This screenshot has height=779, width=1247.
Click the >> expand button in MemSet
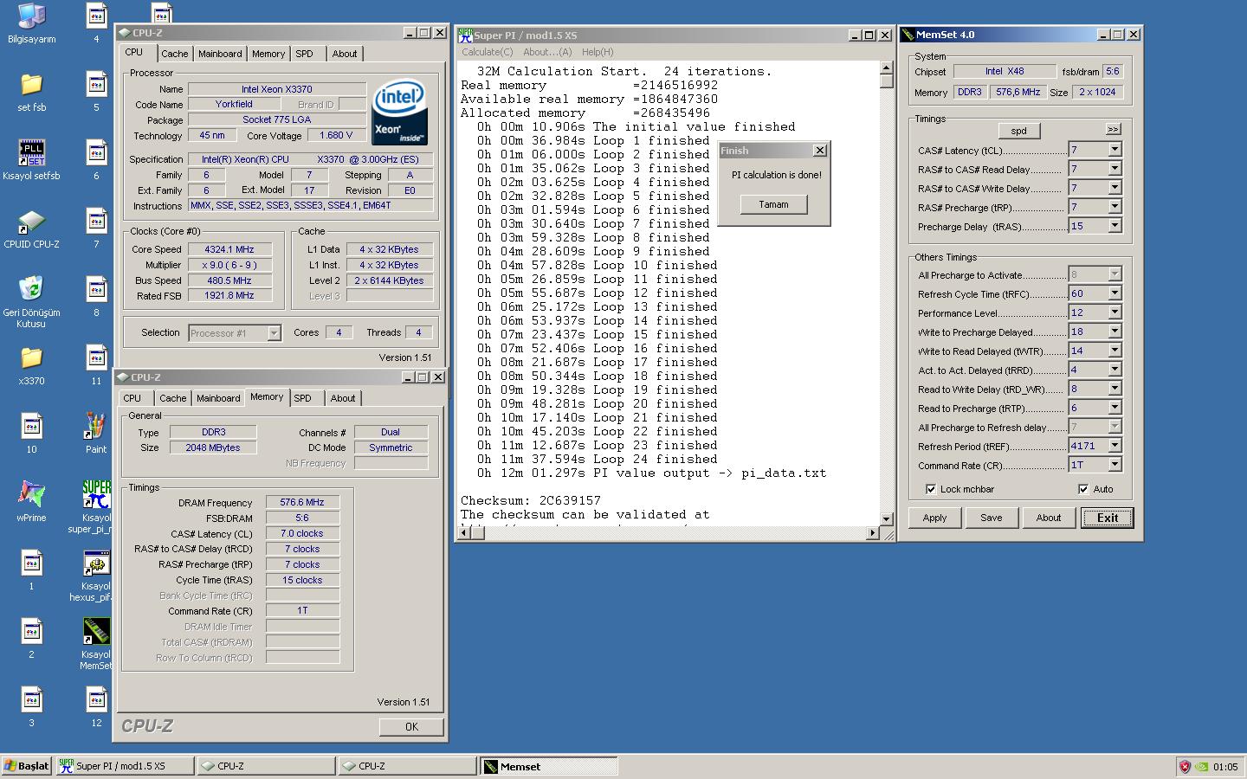1113,129
